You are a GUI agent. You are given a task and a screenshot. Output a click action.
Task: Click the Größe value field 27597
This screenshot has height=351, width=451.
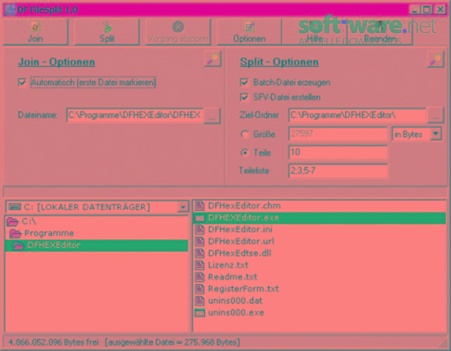337,133
